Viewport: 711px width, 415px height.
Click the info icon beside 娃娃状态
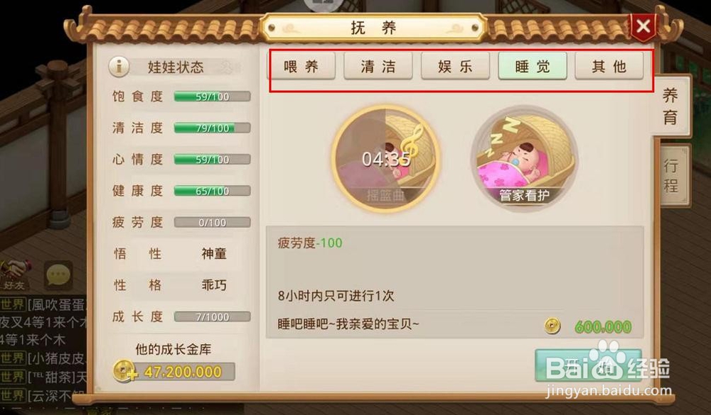(119, 67)
